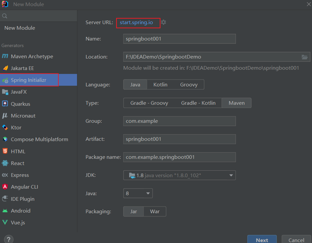Image resolution: width=312 pixels, height=243 pixels.
Task: Select Spring Initializr in generators list
Action: coord(29,80)
